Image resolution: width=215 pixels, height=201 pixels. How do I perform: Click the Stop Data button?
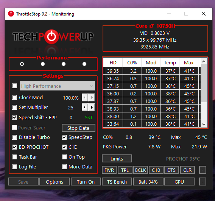point(78,128)
